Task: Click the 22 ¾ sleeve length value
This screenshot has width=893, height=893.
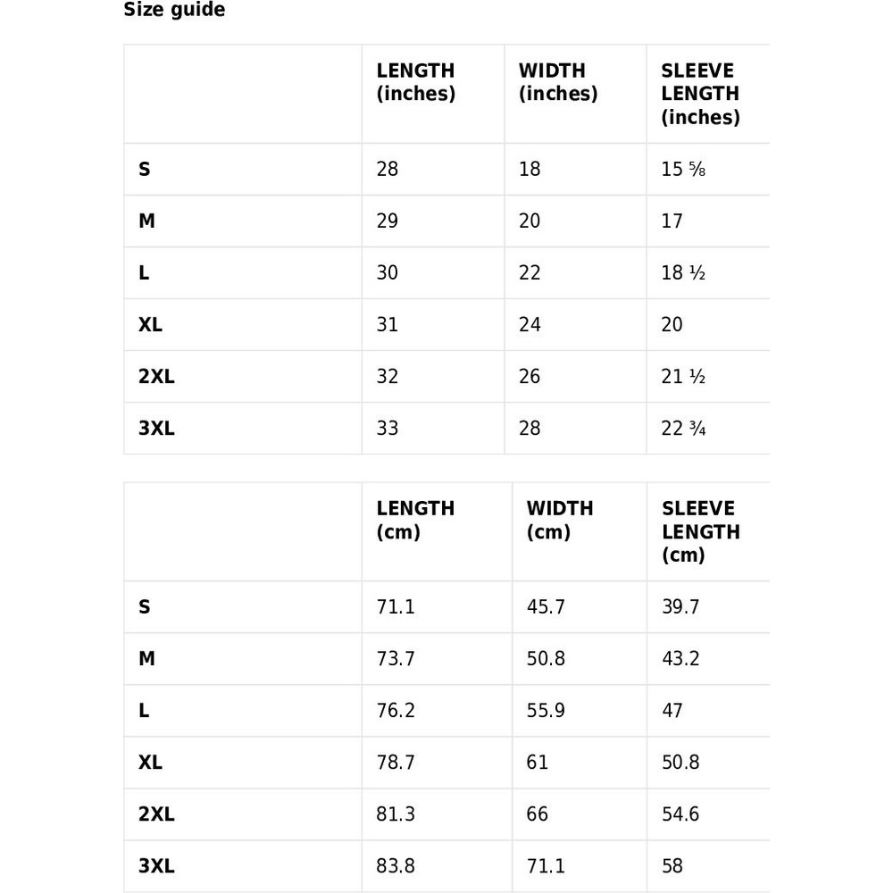Action: tap(683, 429)
